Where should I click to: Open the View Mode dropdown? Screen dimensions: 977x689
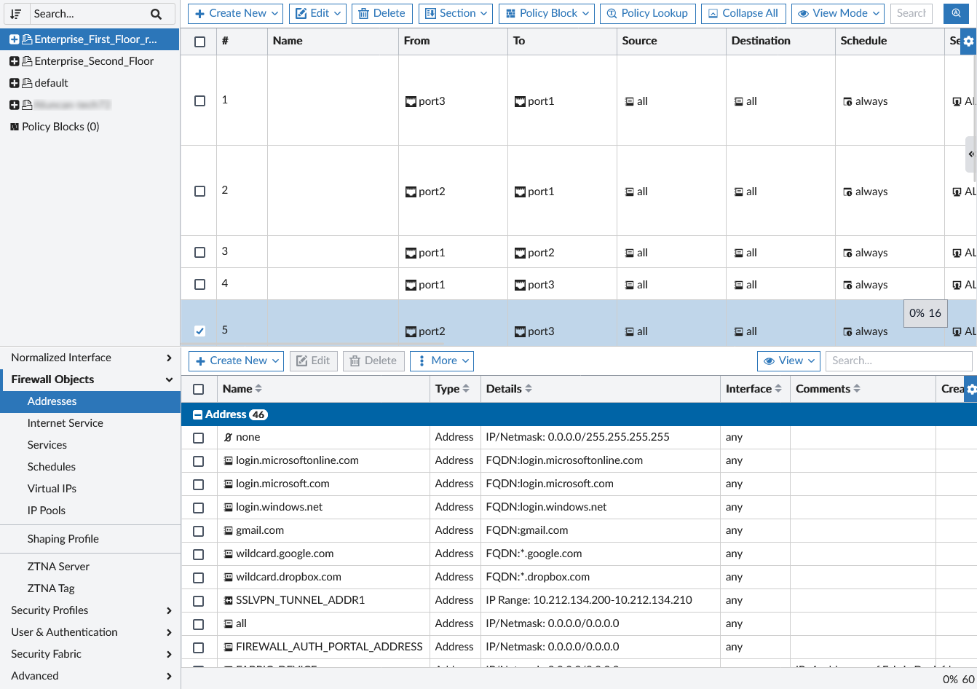[x=837, y=13]
